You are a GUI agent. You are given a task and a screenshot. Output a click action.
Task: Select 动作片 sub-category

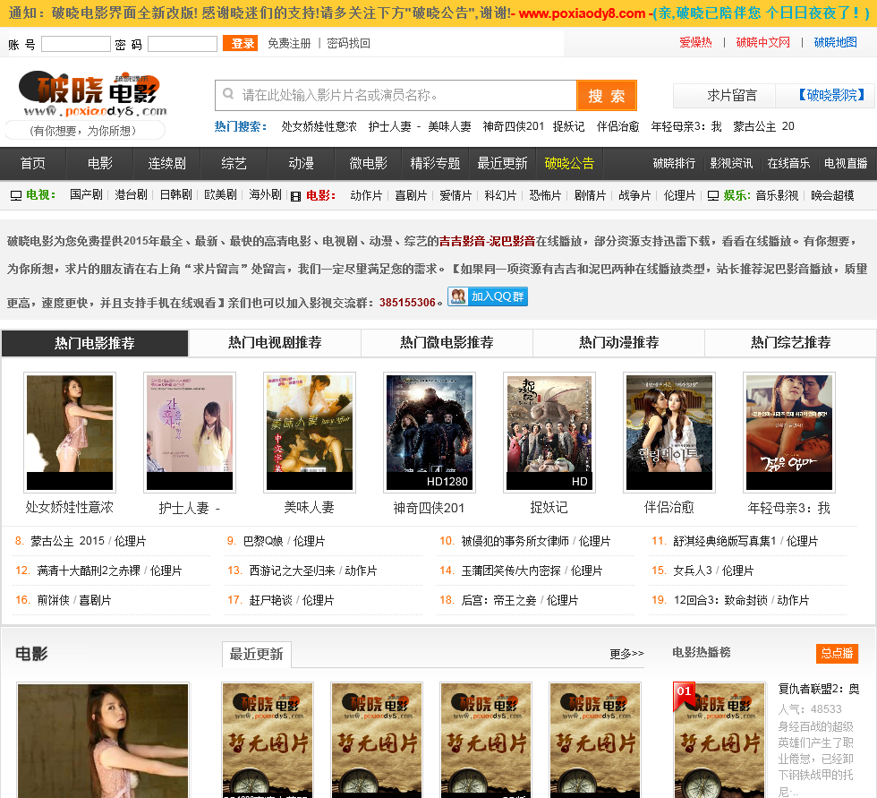point(366,195)
